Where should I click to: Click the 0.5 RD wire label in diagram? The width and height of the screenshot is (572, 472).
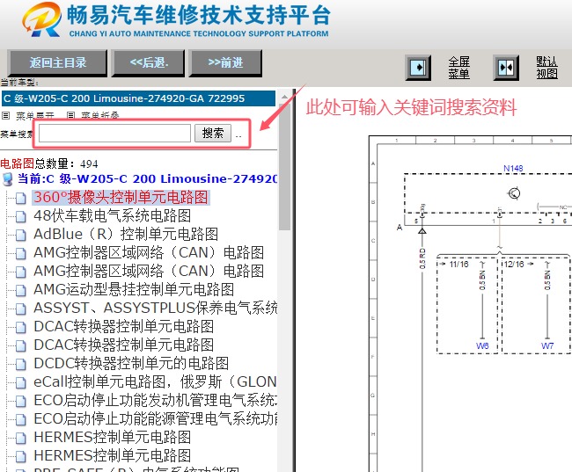point(422,258)
